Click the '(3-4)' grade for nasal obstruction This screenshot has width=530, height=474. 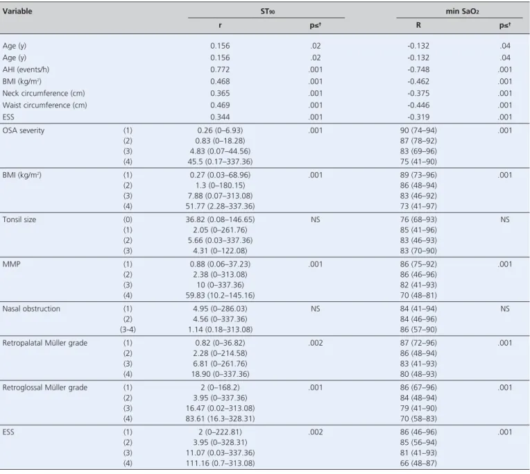point(128,330)
